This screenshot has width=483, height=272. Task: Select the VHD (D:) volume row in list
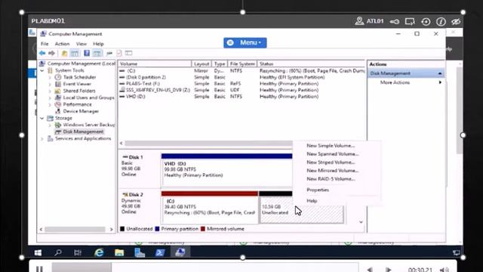pyautogui.click(x=241, y=97)
